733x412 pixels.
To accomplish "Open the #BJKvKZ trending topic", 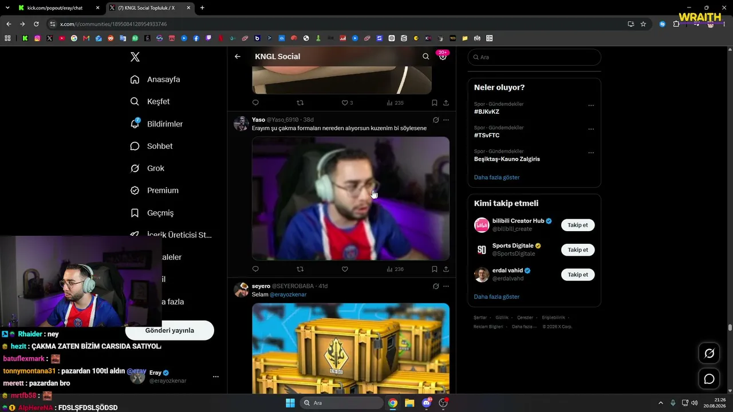I will [x=487, y=112].
